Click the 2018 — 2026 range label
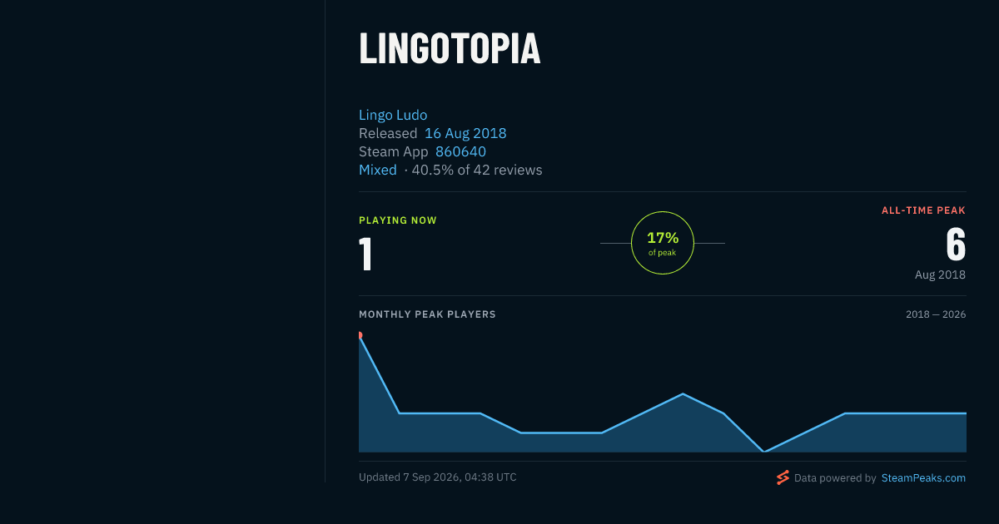Screen dimensions: 999x524 (936, 314)
